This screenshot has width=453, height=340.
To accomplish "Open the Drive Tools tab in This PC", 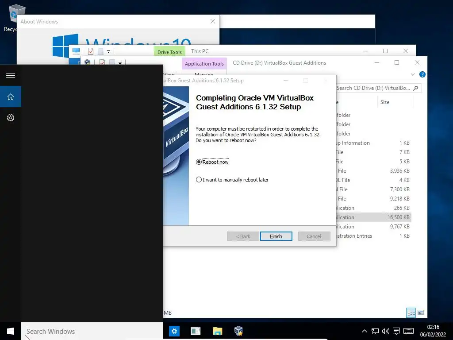I will tap(169, 52).
